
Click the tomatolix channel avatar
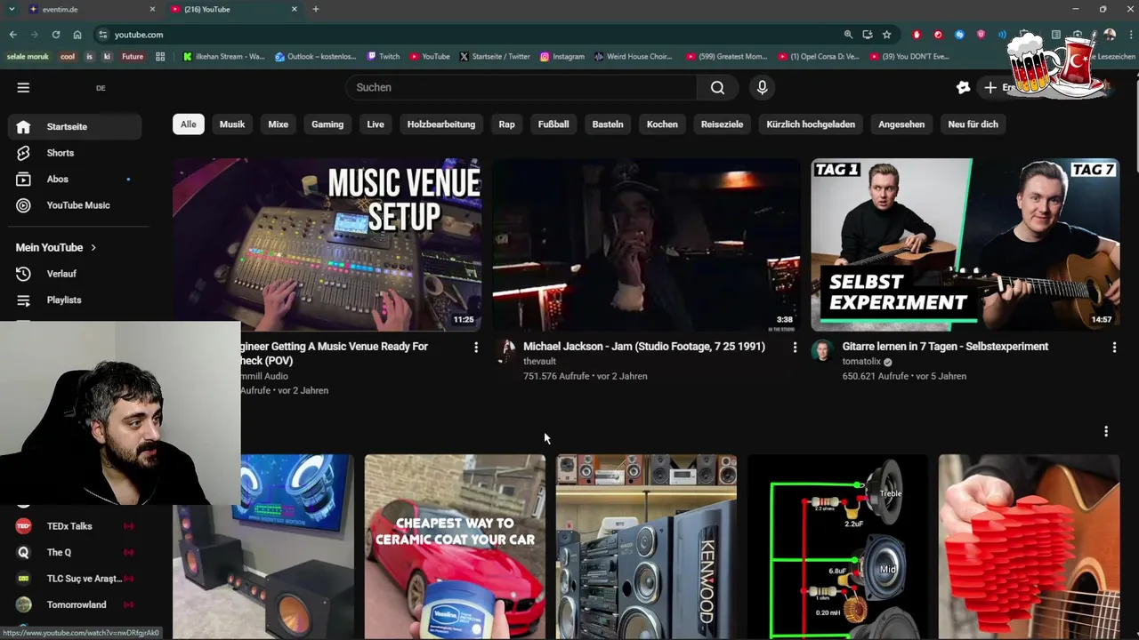tap(822, 350)
